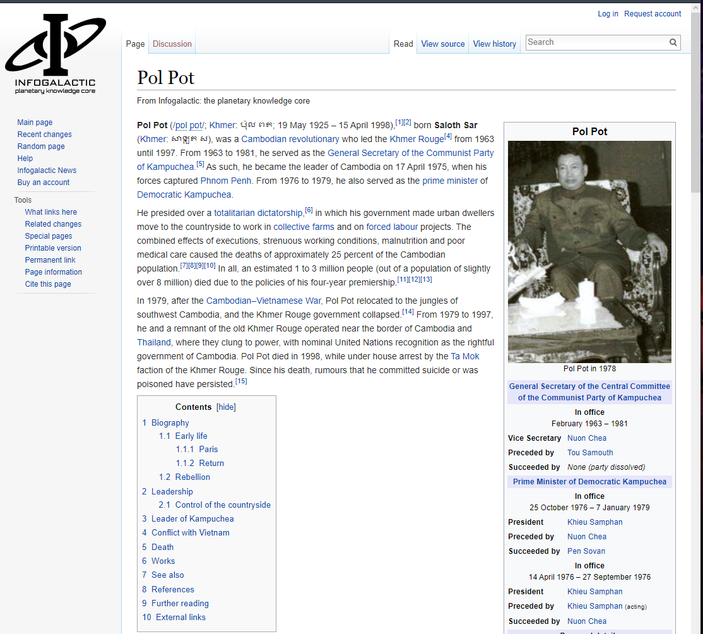The width and height of the screenshot is (703, 634).
Task: Open the Phnom Penh link
Action: [225, 181]
